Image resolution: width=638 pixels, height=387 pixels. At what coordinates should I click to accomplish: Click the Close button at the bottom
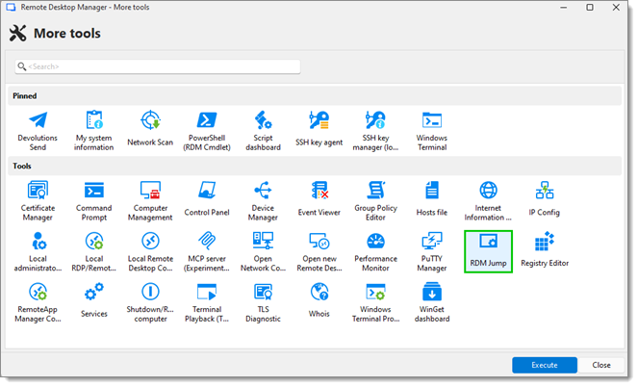pyautogui.click(x=601, y=365)
